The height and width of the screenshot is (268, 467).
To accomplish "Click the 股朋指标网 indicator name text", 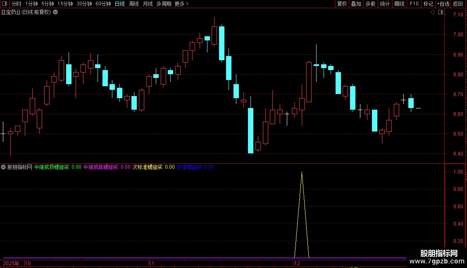I will click(x=20, y=167).
